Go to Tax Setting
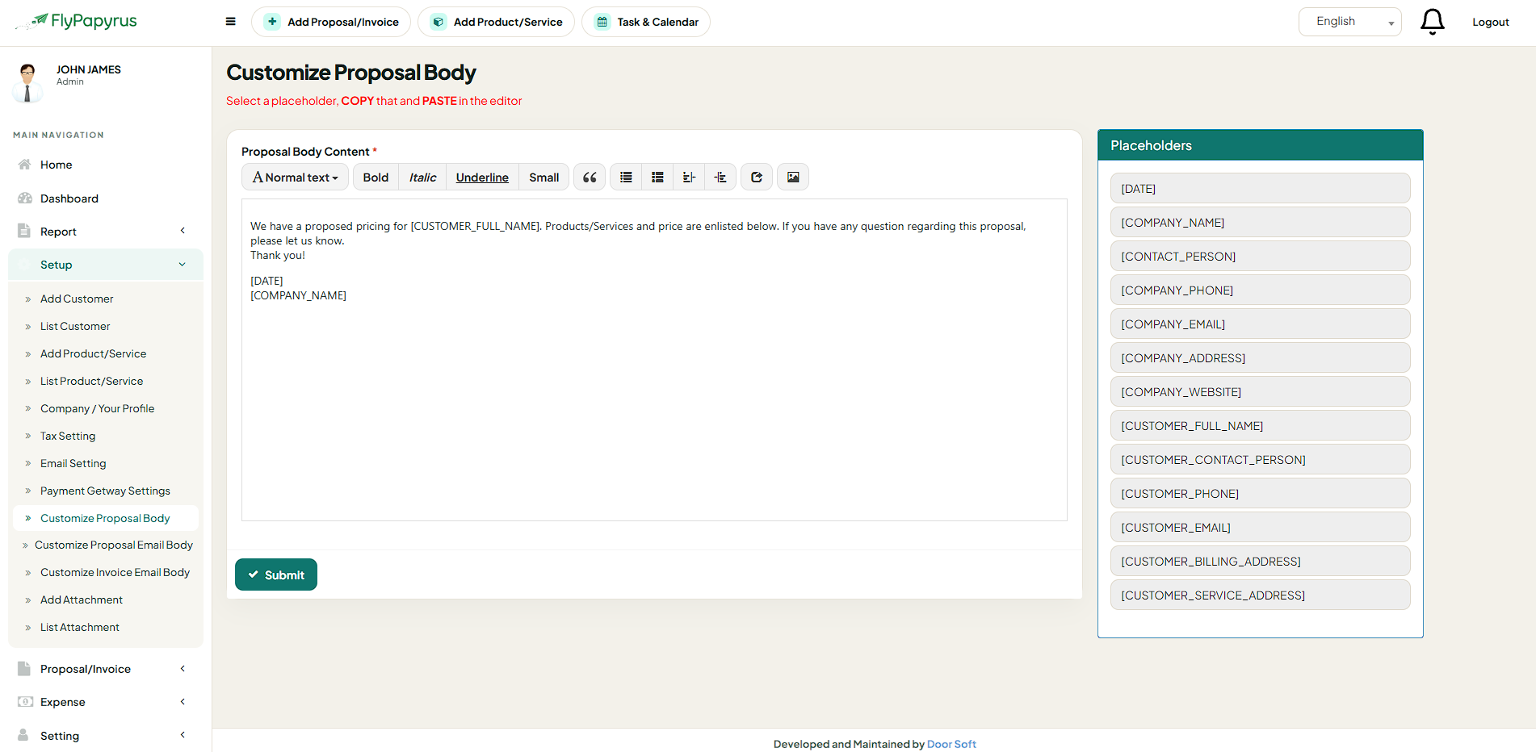This screenshot has height=752, width=1536. [68, 436]
